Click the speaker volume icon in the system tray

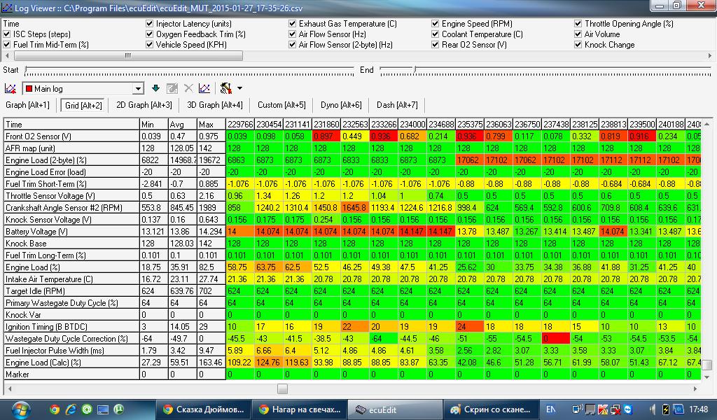point(653,409)
